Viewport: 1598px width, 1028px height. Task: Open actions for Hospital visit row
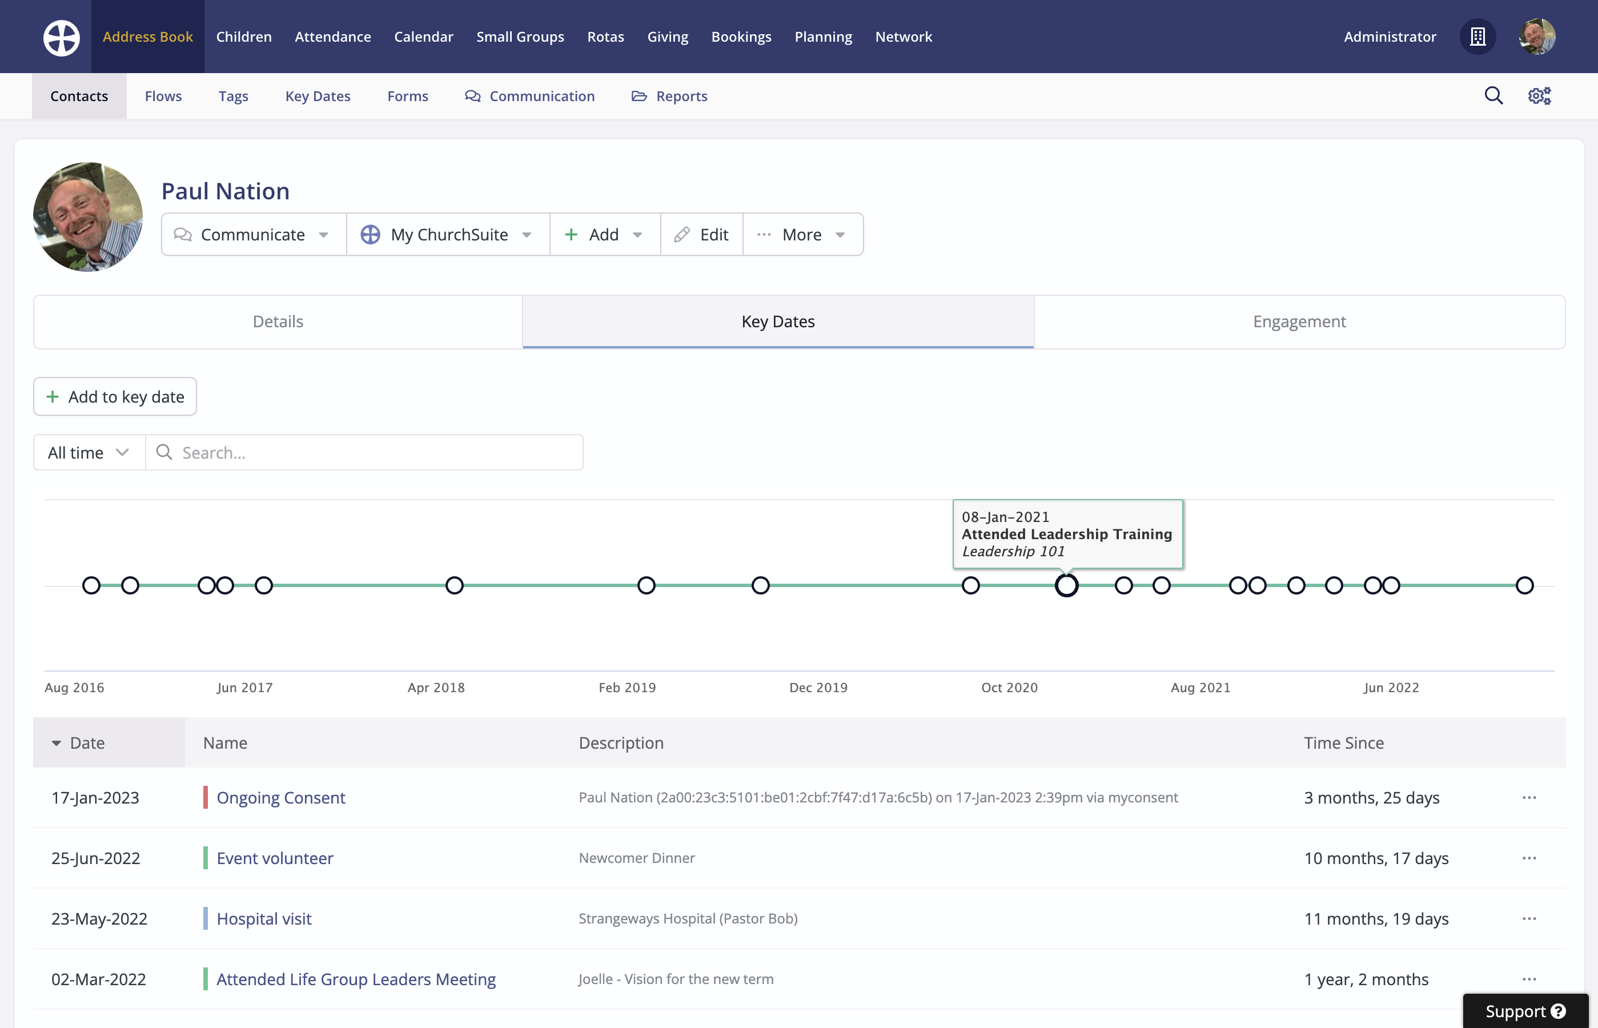click(1528, 918)
